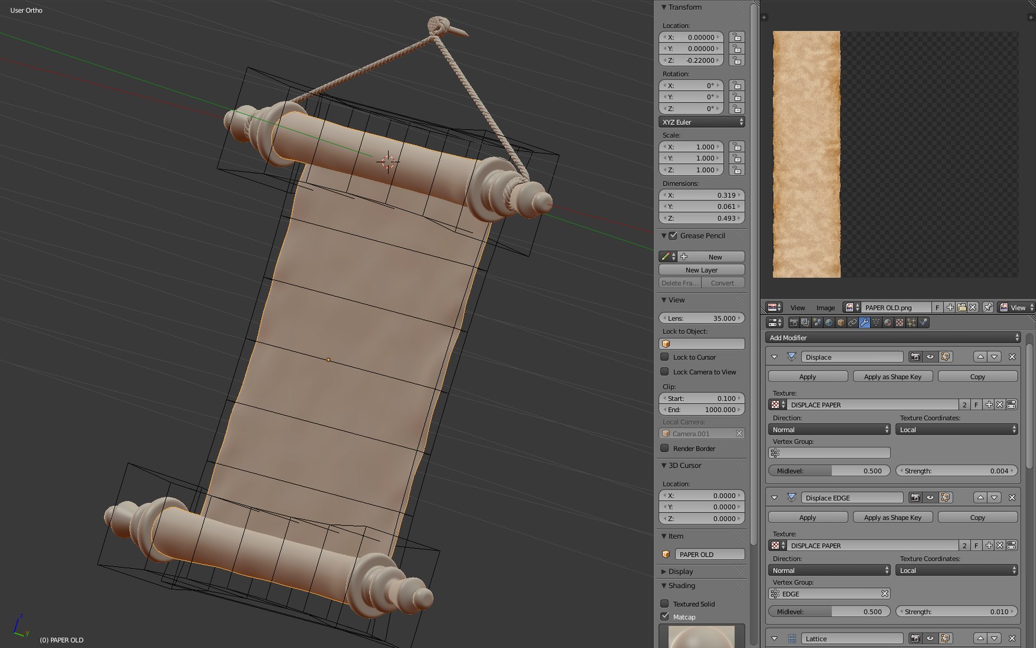
Task: Open the Object Data triangle tab
Action: coord(876,323)
